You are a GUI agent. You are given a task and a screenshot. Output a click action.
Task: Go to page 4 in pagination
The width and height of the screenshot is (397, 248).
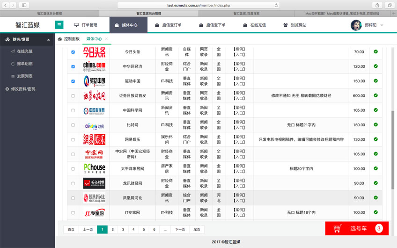click(x=133, y=230)
